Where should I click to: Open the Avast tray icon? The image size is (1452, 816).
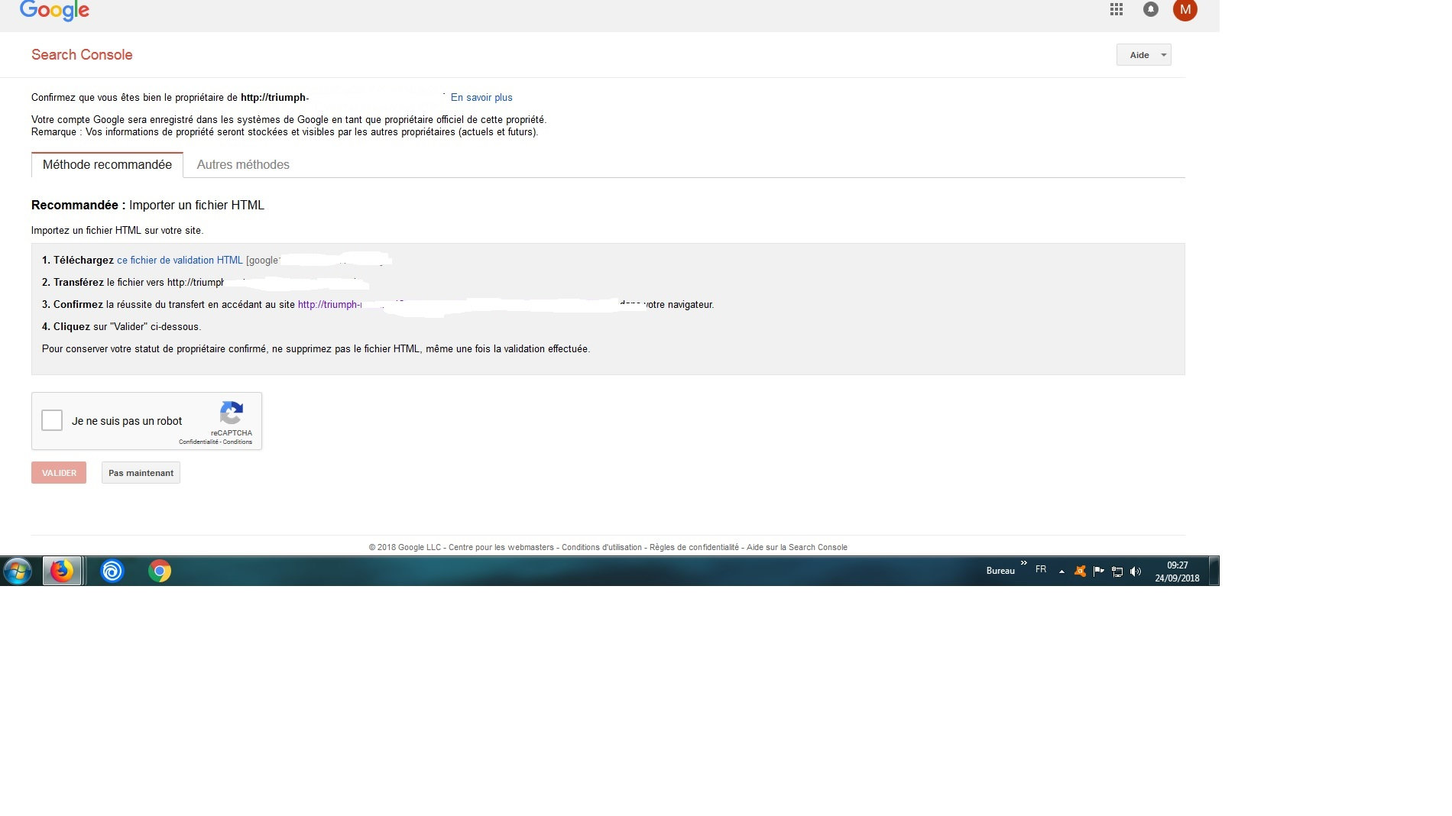[x=1080, y=571]
